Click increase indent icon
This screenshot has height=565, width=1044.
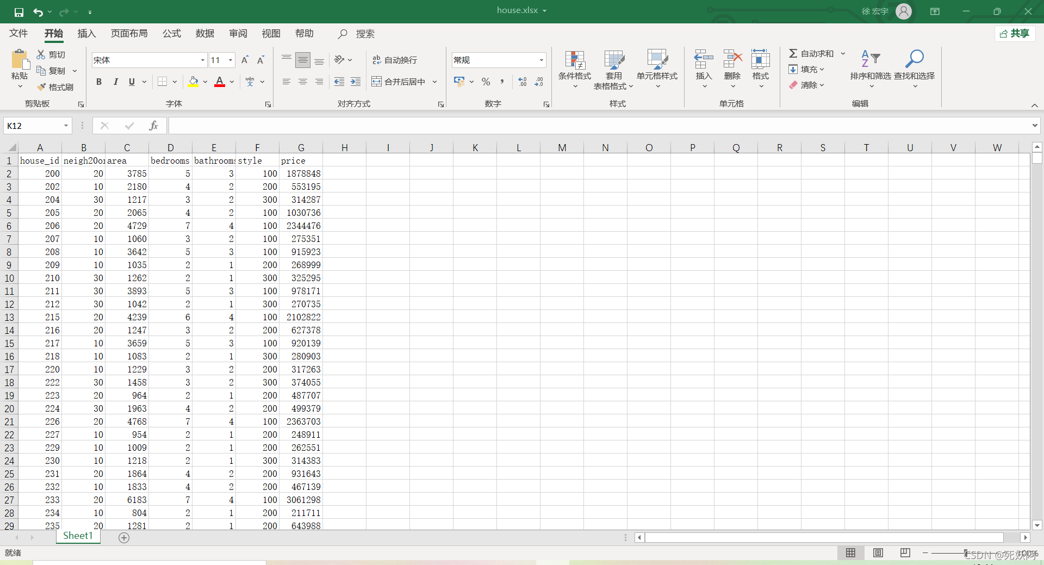point(356,82)
